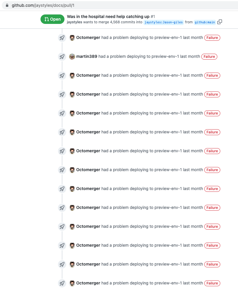Click the lock icon in address bar

pos(7,5)
